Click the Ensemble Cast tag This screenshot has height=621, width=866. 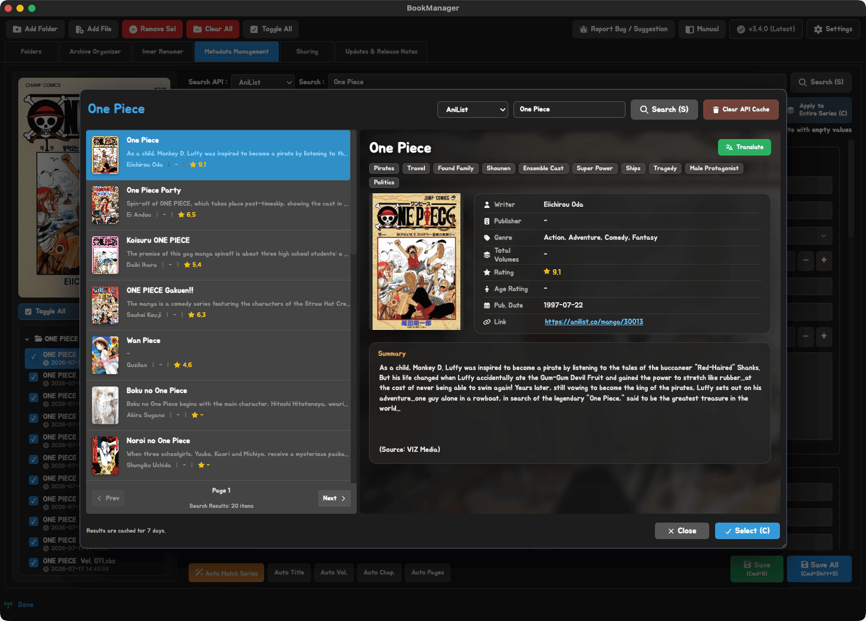coord(543,169)
